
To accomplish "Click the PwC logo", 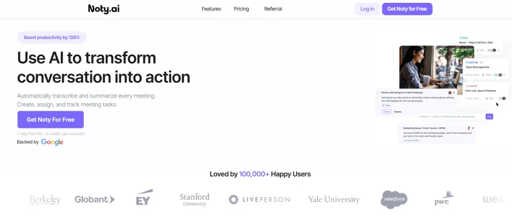I will (444, 198).
